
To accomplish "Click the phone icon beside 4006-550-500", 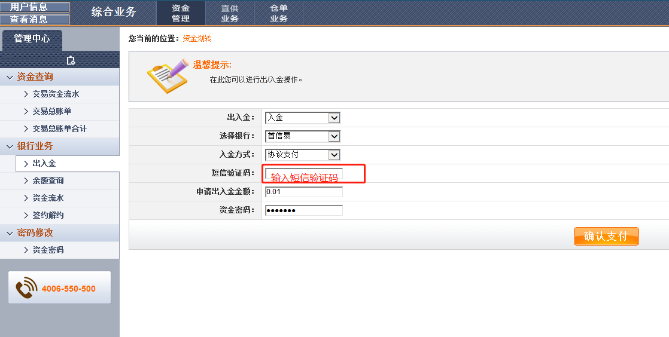I will coord(26,287).
